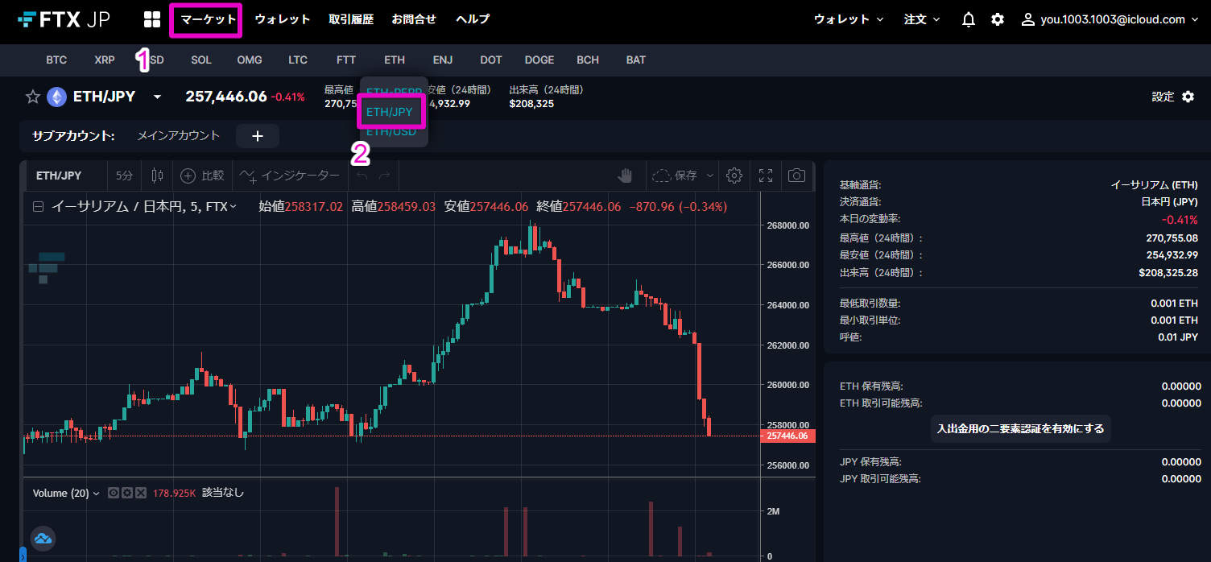Open the ETH/JPY pair selector arrow

pos(157,97)
